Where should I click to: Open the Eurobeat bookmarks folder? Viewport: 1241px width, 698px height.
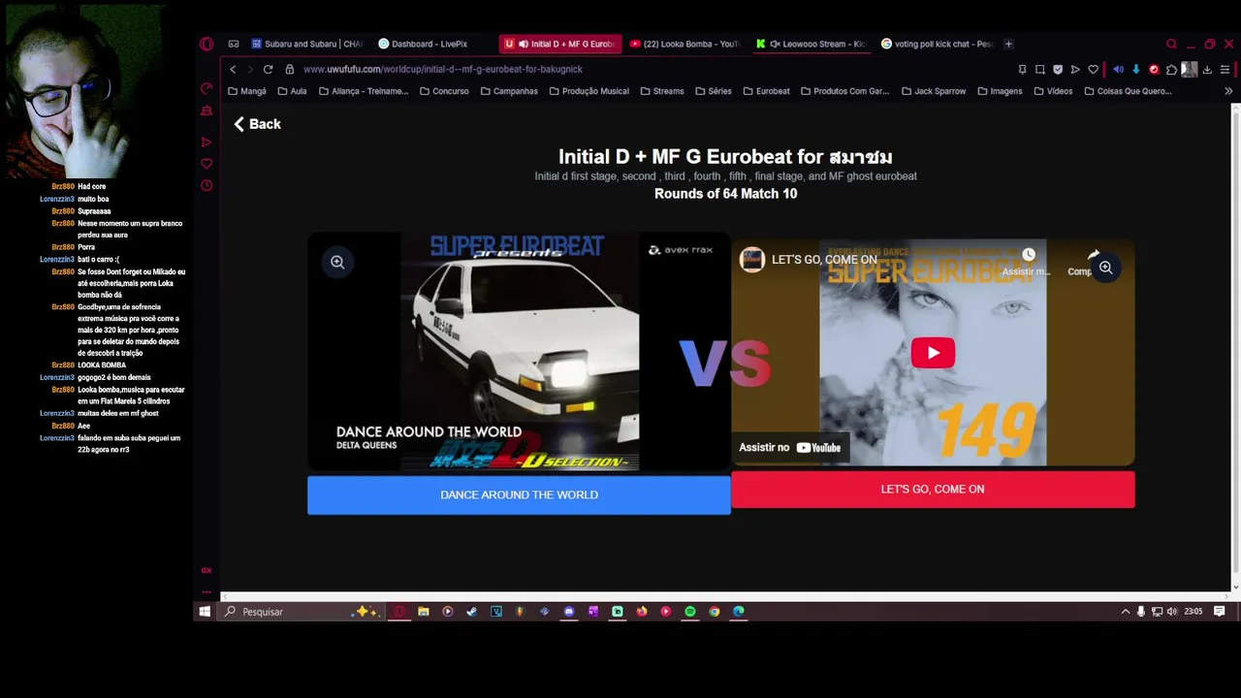(767, 91)
